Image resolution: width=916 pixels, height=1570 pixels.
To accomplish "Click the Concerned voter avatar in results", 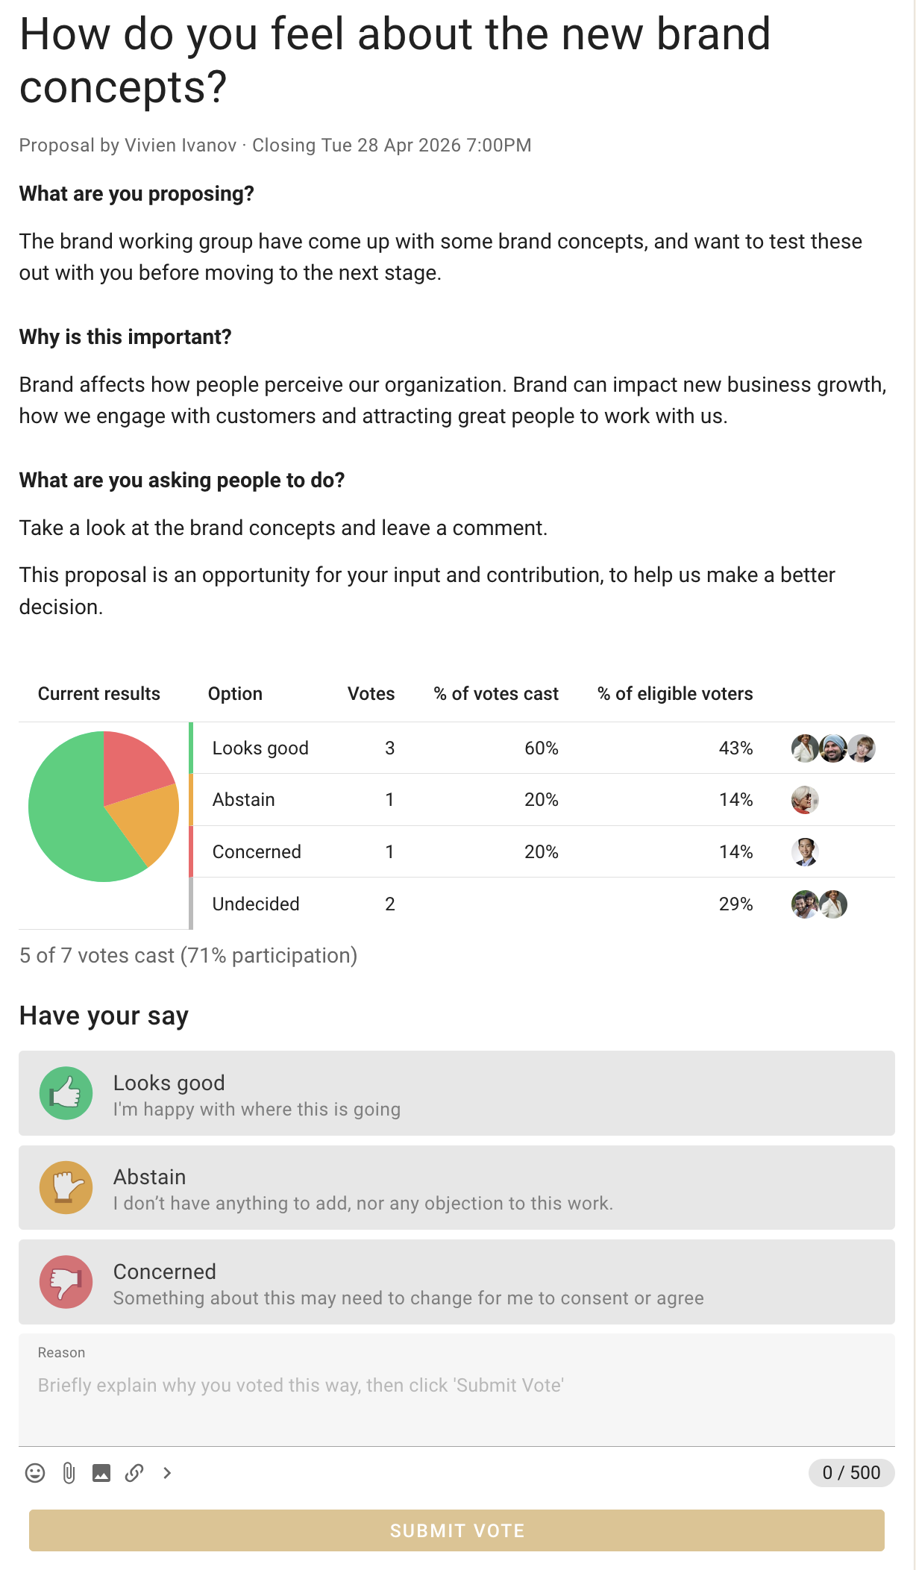I will [x=805, y=851].
